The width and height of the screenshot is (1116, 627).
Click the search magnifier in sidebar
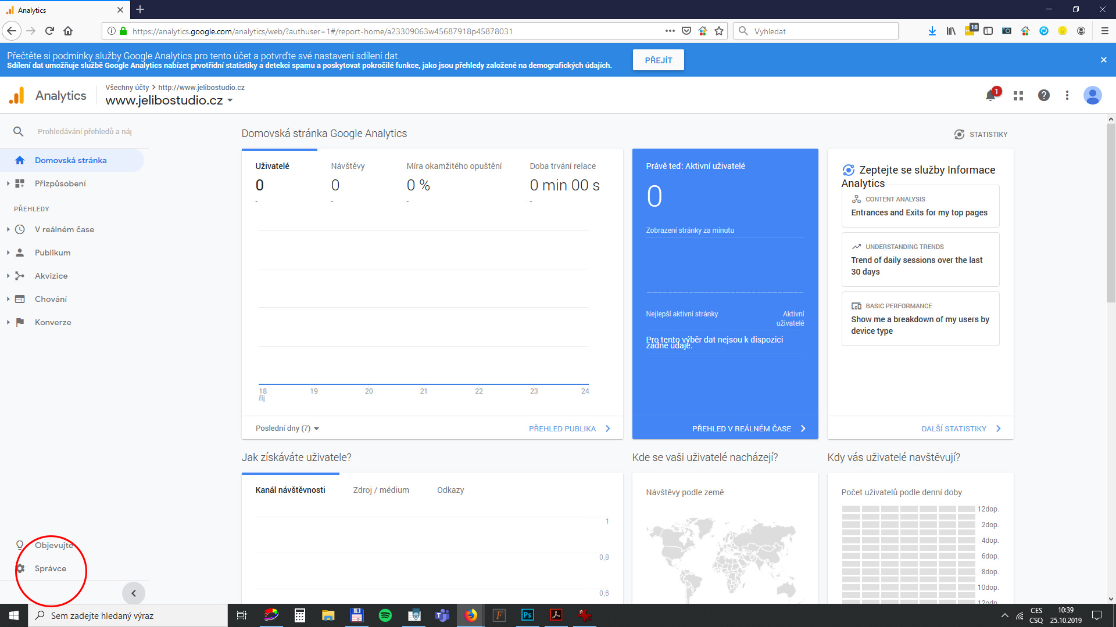19,132
